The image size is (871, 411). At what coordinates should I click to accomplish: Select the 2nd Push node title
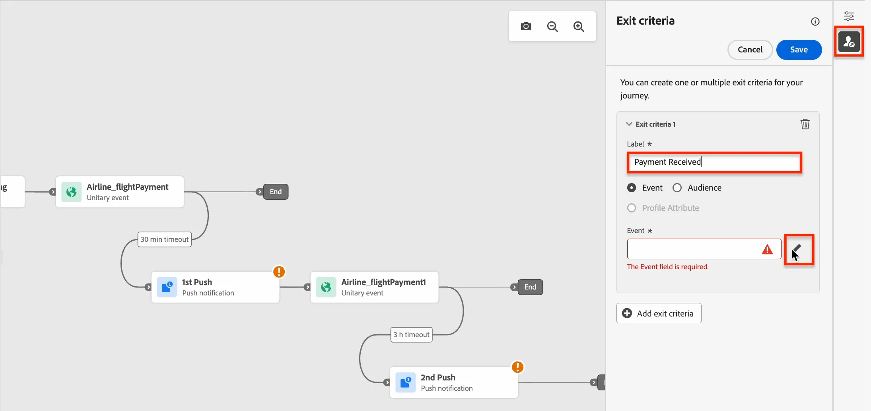(x=438, y=378)
